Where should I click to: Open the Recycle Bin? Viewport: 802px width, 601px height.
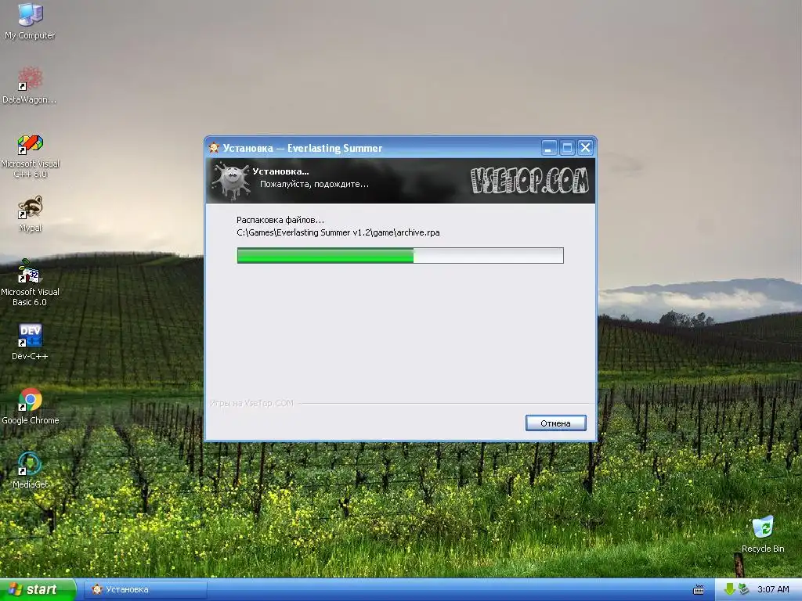763,534
